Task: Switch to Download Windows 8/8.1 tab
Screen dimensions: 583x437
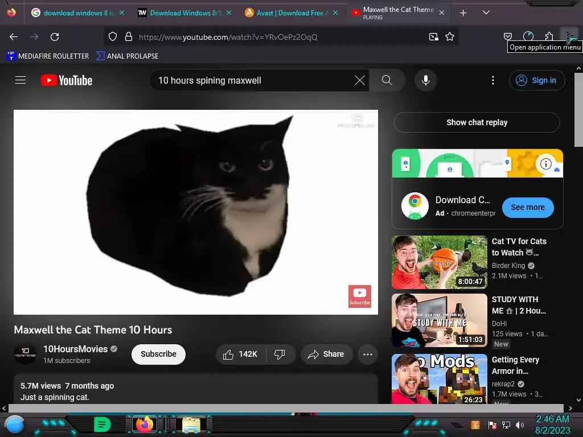Action: (x=185, y=13)
